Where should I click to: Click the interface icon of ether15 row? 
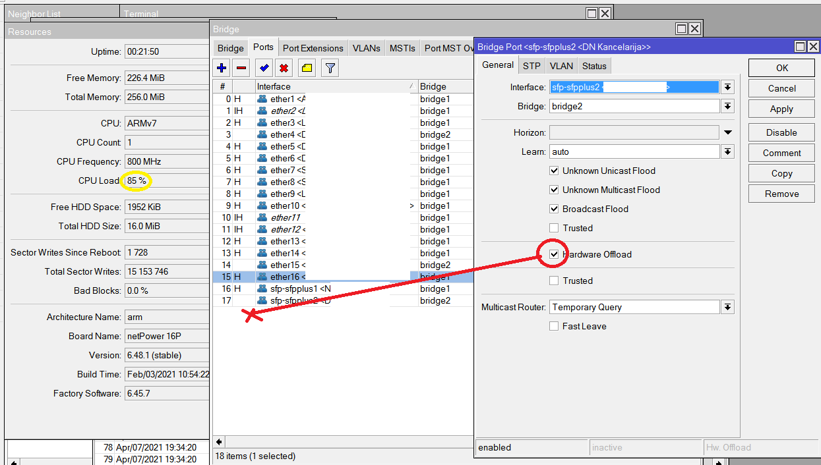[262, 265]
